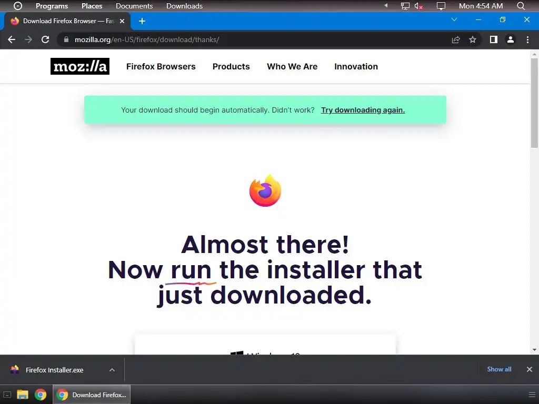Image resolution: width=539 pixels, height=404 pixels.
Task: Open the Downloads menu in top panel
Action: [x=184, y=6]
